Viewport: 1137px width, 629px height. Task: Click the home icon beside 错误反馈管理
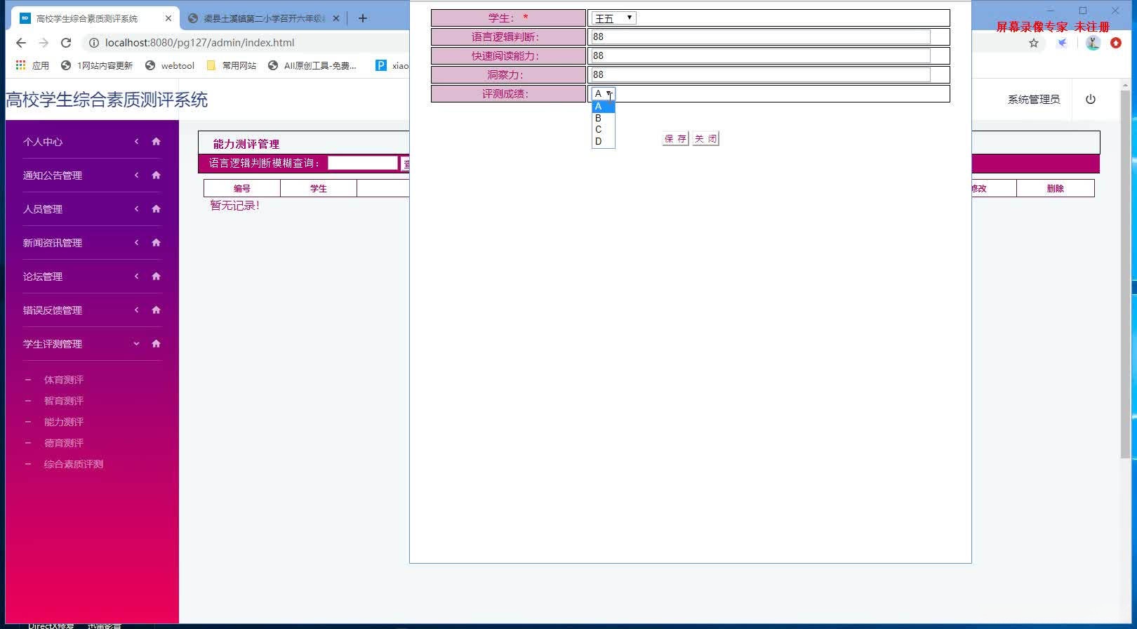click(157, 310)
